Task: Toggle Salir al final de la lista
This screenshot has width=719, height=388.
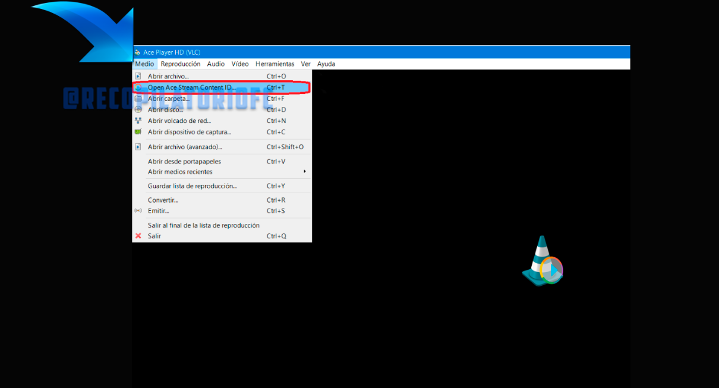Action: point(222,225)
